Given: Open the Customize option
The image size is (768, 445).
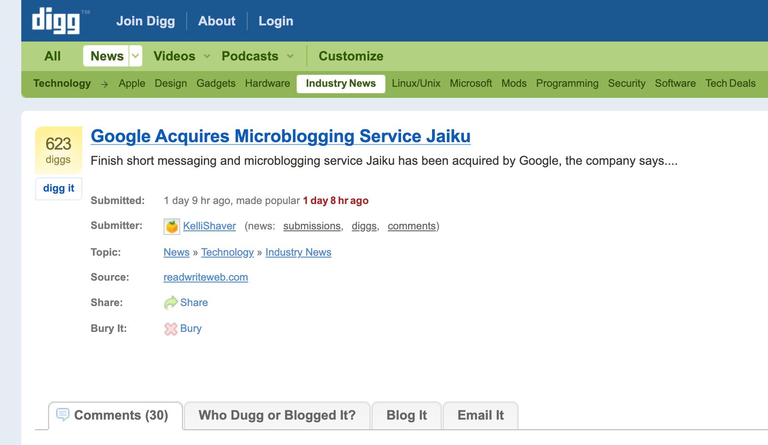Looking at the screenshot, I should pyautogui.click(x=351, y=56).
